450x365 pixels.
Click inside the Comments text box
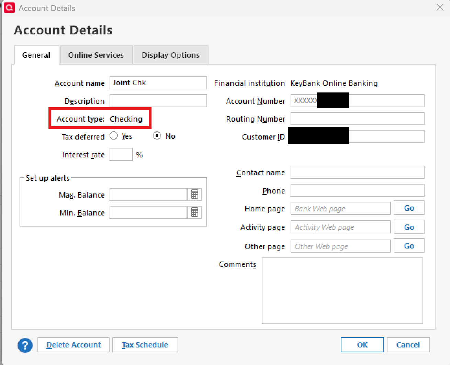pyautogui.click(x=342, y=291)
